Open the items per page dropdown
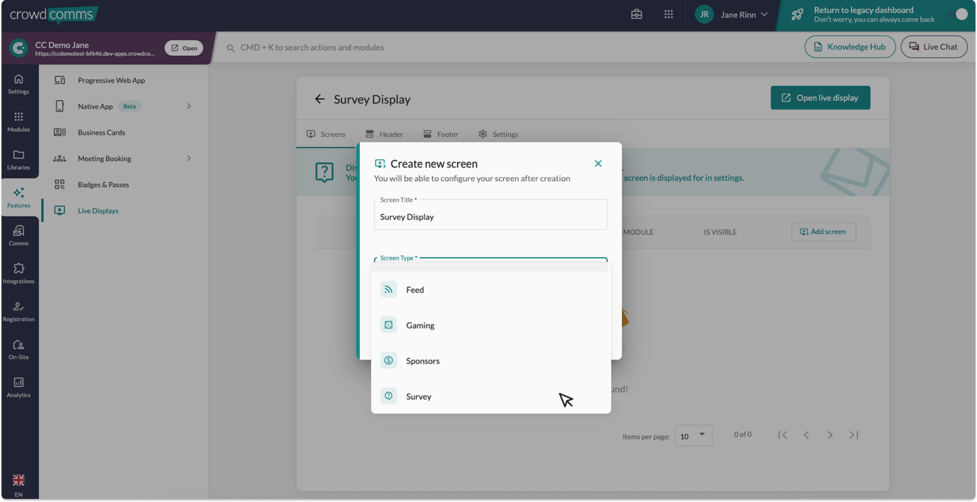 pos(693,435)
